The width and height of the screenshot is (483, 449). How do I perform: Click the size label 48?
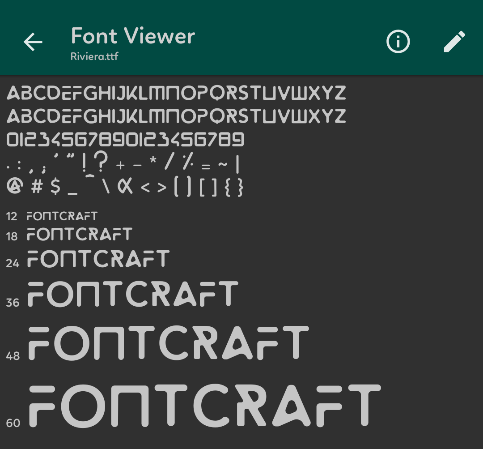pyautogui.click(x=13, y=356)
